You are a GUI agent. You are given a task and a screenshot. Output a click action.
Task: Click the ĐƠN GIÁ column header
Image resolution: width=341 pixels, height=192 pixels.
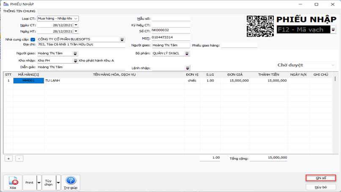pos(235,75)
